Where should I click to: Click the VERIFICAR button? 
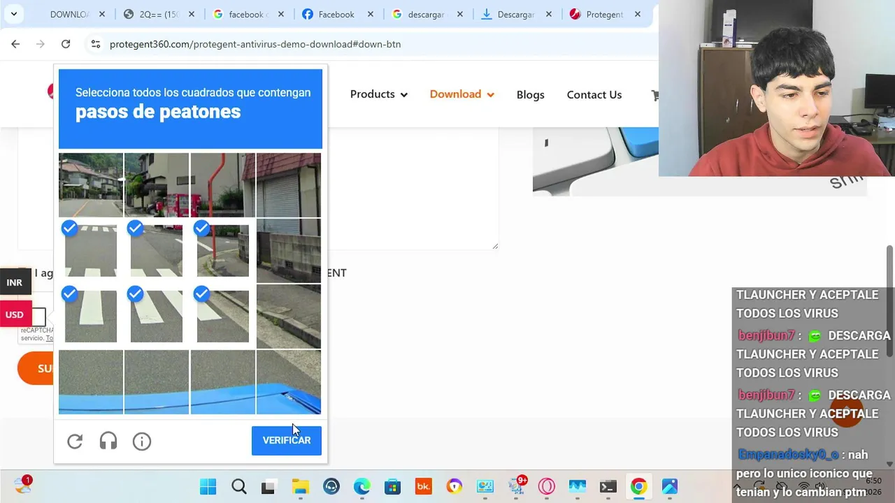(287, 440)
